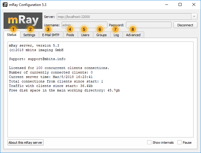
Task: Click the 'Licensed for 100 concurrent clients' line
Action: pos(59,68)
